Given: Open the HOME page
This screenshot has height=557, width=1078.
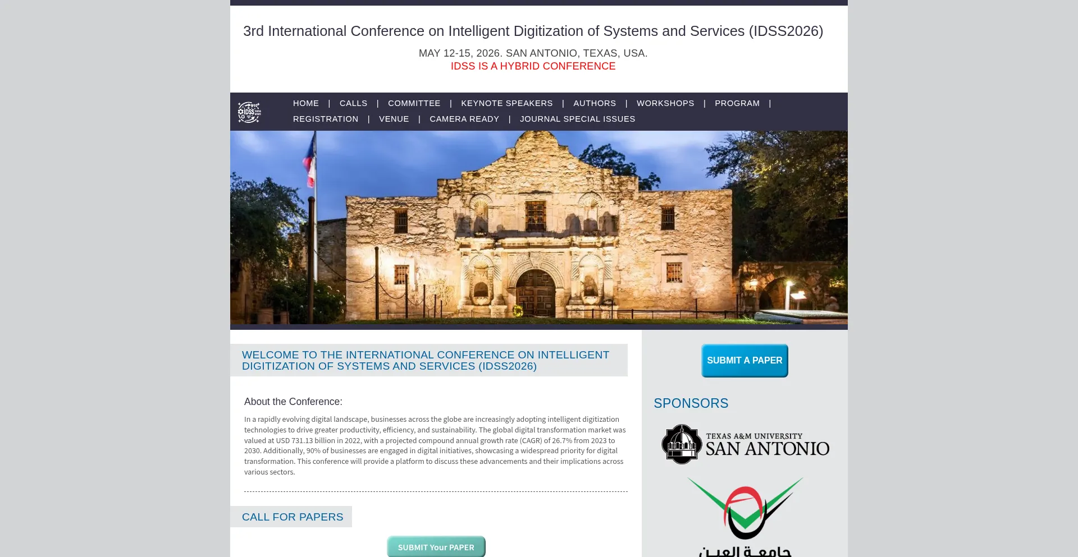Looking at the screenshot, I should coord(305,103).
